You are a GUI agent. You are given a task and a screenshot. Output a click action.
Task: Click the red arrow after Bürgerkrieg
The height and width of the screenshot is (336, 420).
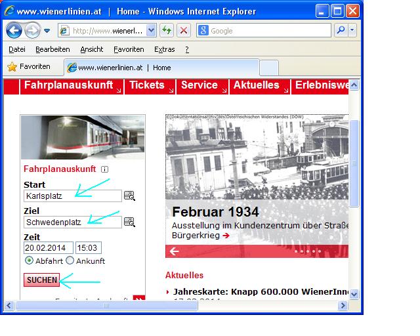(x=226, y=236)
